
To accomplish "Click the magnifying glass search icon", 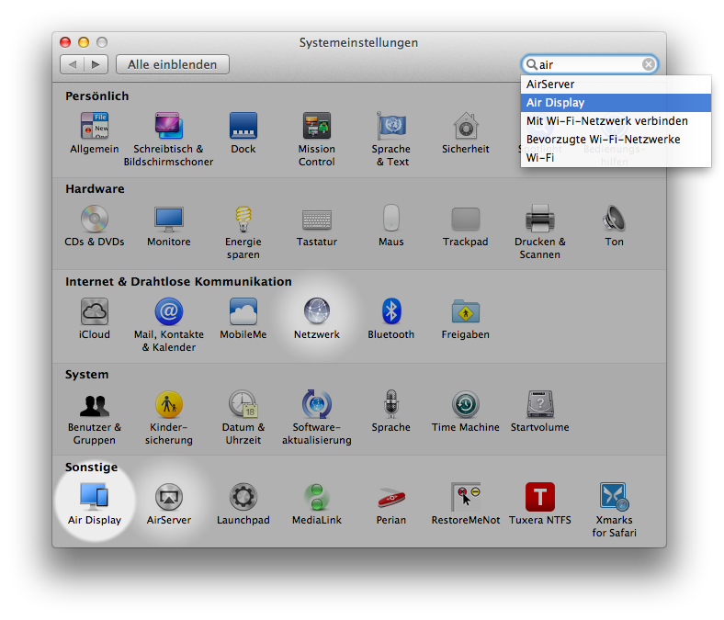I will tap(532, 64).
